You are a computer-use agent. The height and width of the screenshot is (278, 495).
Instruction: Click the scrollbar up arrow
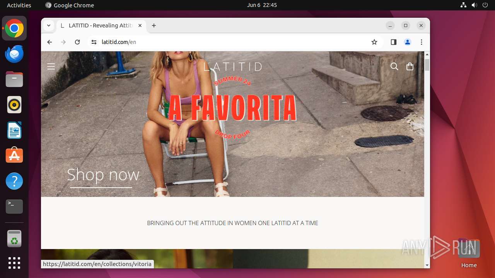(x=427, y=54)
